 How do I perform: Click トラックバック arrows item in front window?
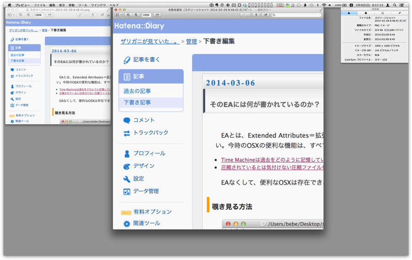tap(146, 133)
